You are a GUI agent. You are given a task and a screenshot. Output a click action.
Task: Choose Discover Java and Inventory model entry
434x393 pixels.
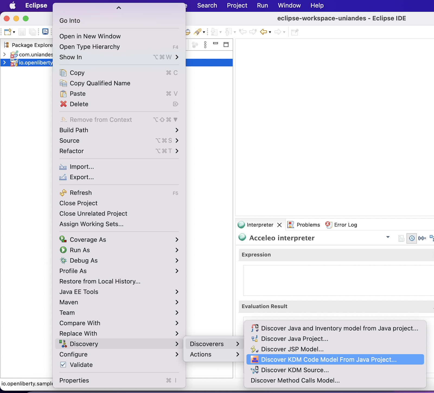pos(335,328)
